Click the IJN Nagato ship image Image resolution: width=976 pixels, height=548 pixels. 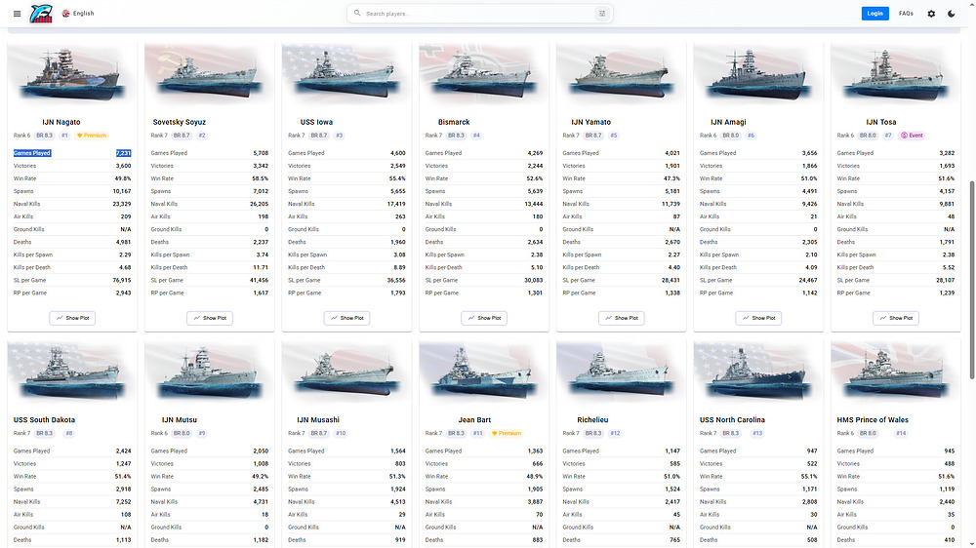pyautogui.click(x=72, y=75)
